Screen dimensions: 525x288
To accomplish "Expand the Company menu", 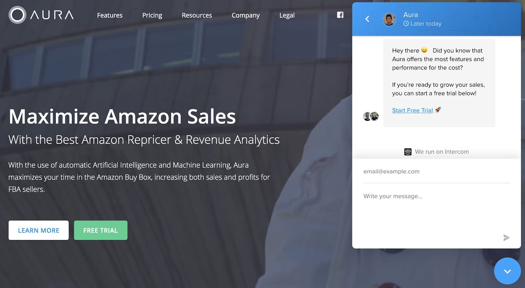I will 245,15.
